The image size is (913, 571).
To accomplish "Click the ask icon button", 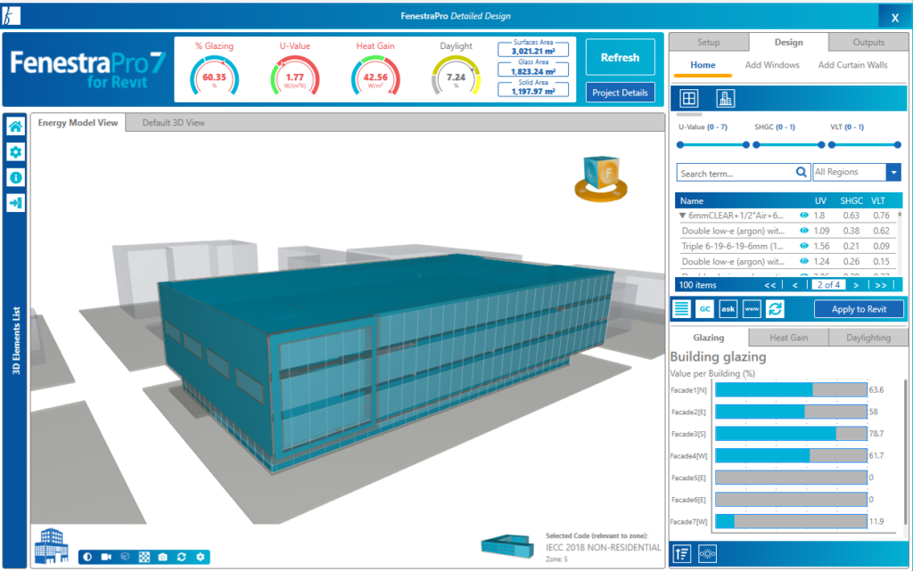I will (x=728, y=309).
